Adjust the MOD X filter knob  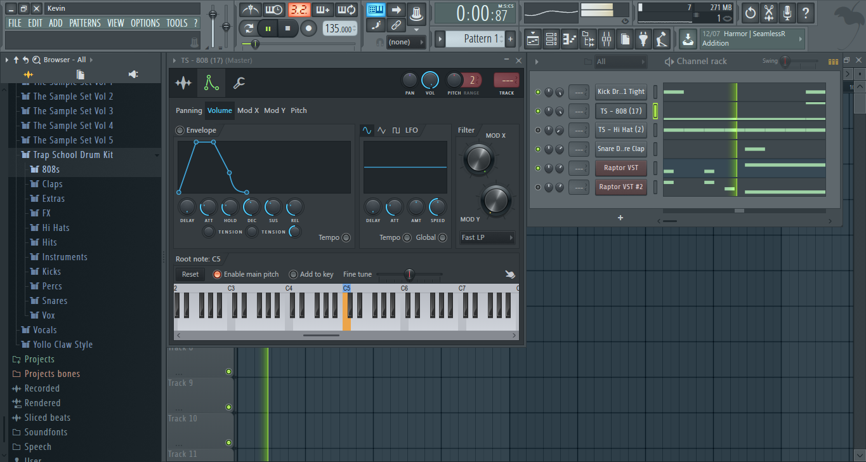pyautogui.click(x=478, y=159)
